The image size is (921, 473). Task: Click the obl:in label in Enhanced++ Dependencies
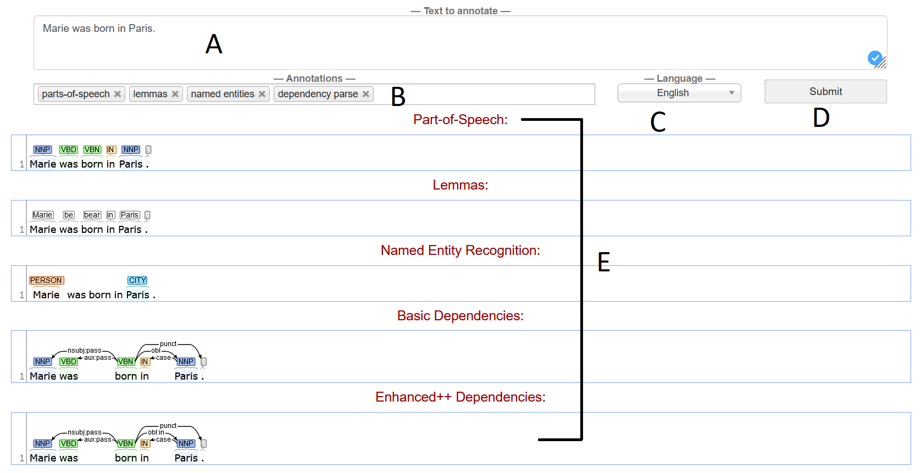click(x=156, y=432)
